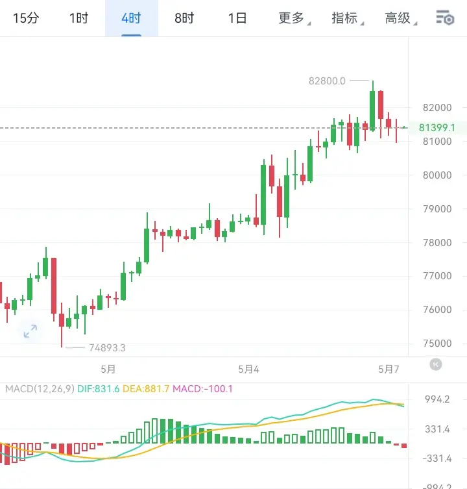Select the 4时 timeframe tab

pyautogui.click(x=131, y=18)
